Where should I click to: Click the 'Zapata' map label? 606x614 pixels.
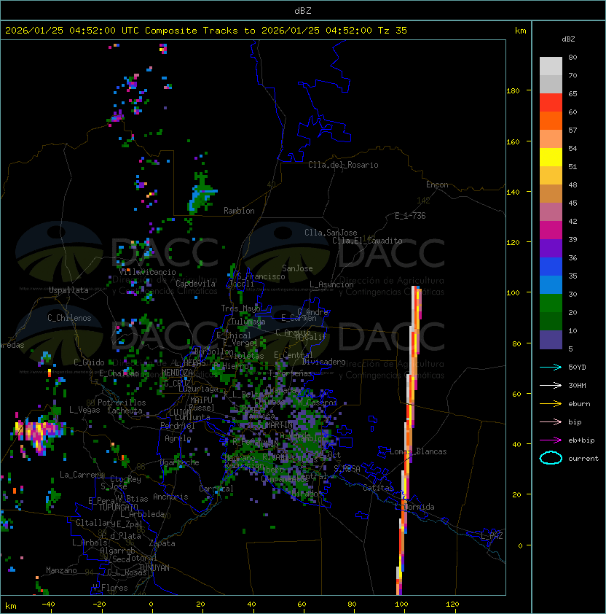(162, 543)
